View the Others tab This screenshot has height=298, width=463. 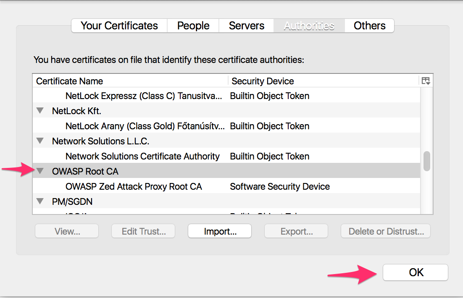click(x=369, y=26)
